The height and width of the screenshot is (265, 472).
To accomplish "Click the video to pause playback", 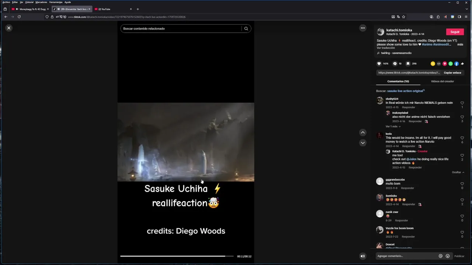I will point(186,142).
